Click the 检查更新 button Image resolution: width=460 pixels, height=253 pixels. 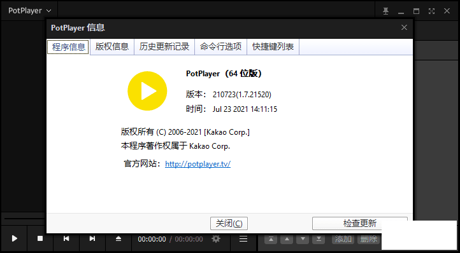360,223
